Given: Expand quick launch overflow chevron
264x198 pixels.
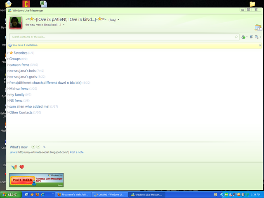Looking at the screenshot, I should click(x=52, y=193).
